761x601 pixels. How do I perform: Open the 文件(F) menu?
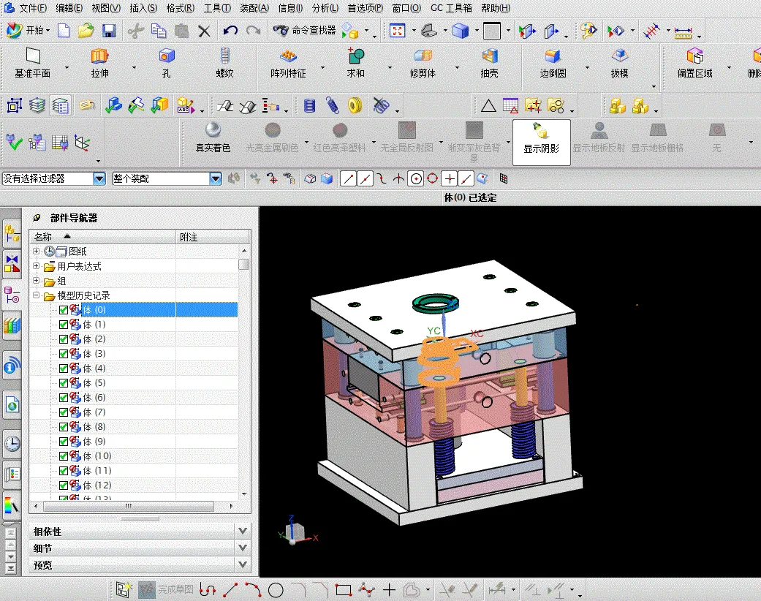32,8
